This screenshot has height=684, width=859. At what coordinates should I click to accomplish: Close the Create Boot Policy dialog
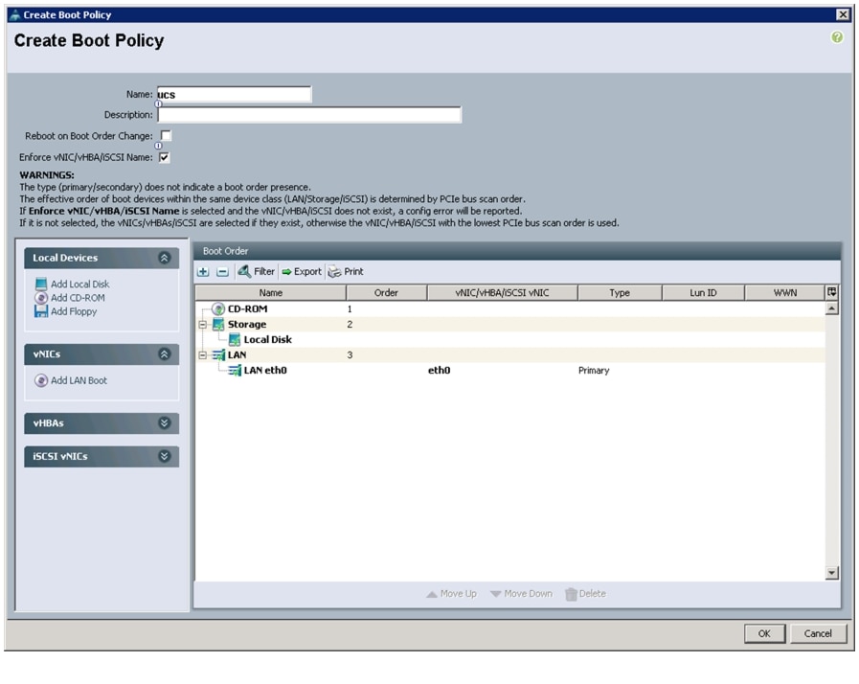843,14
